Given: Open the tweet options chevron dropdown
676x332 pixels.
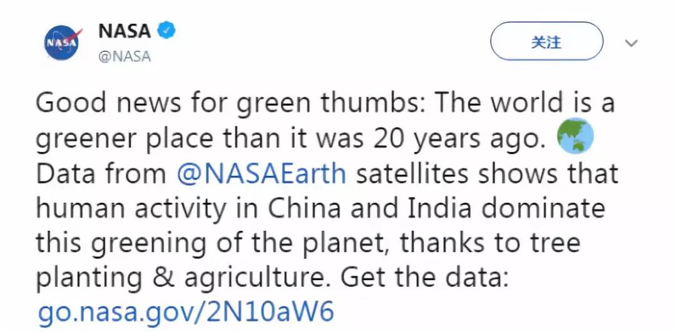Looking at the screenshot, I should (x=632, y=43).
